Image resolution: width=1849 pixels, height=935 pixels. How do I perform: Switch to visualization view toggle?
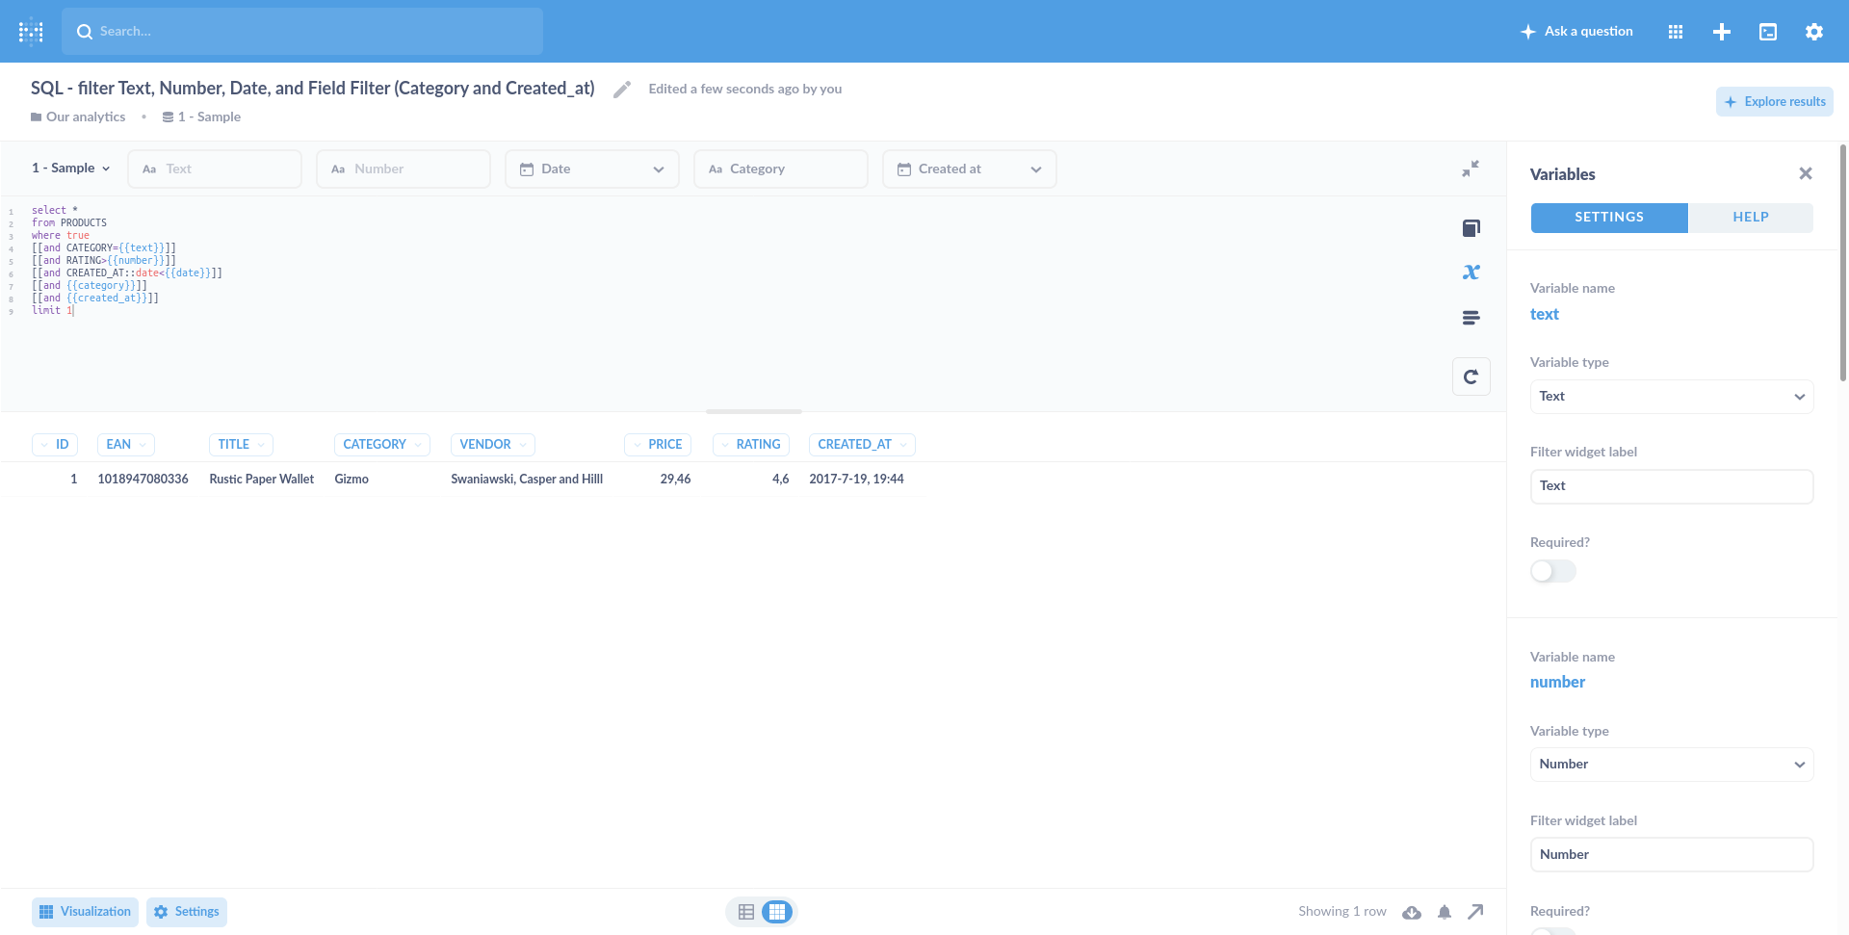click(x=777, y=912)
